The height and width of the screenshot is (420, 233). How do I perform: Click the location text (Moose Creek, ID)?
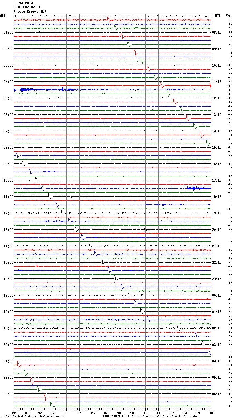coord(30,11)
